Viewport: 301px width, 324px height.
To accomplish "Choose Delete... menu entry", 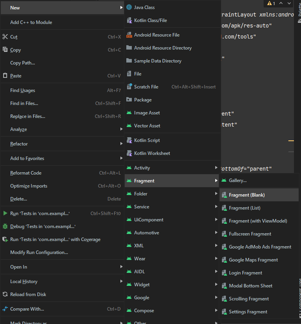I will pos(62,199).
